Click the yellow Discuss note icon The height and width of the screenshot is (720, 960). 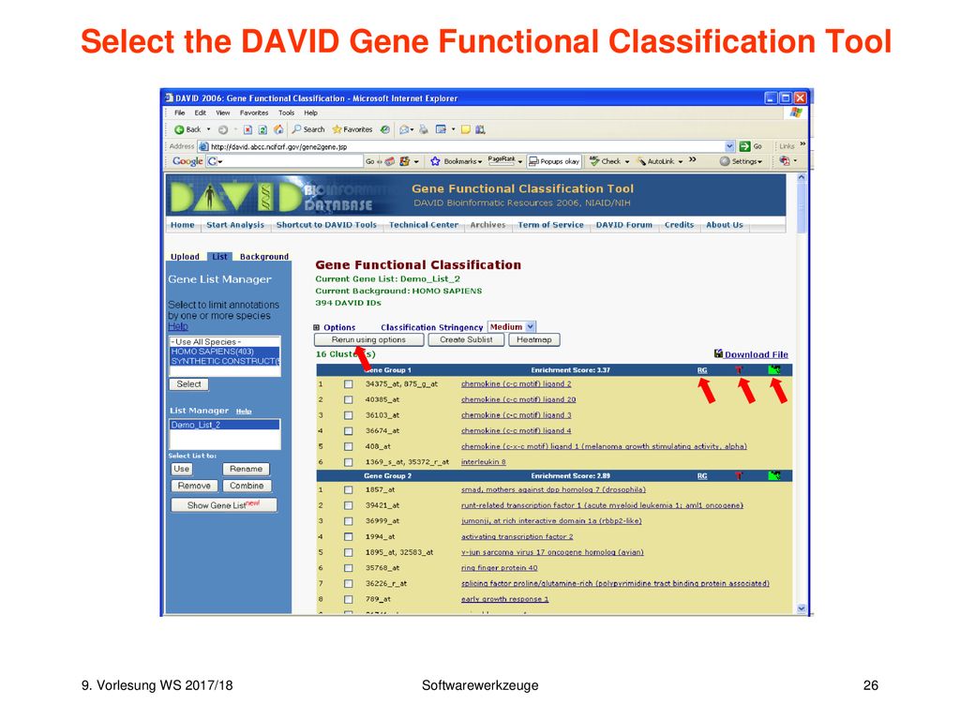pos(466,129)
